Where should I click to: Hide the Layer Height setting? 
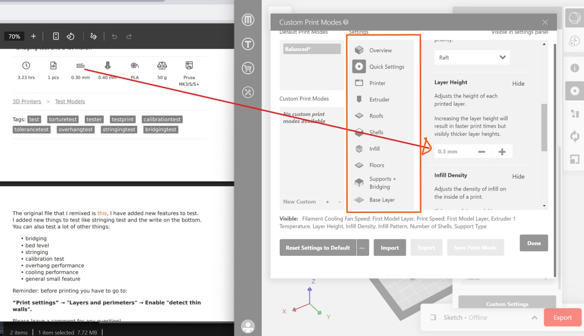pos(518,83)
